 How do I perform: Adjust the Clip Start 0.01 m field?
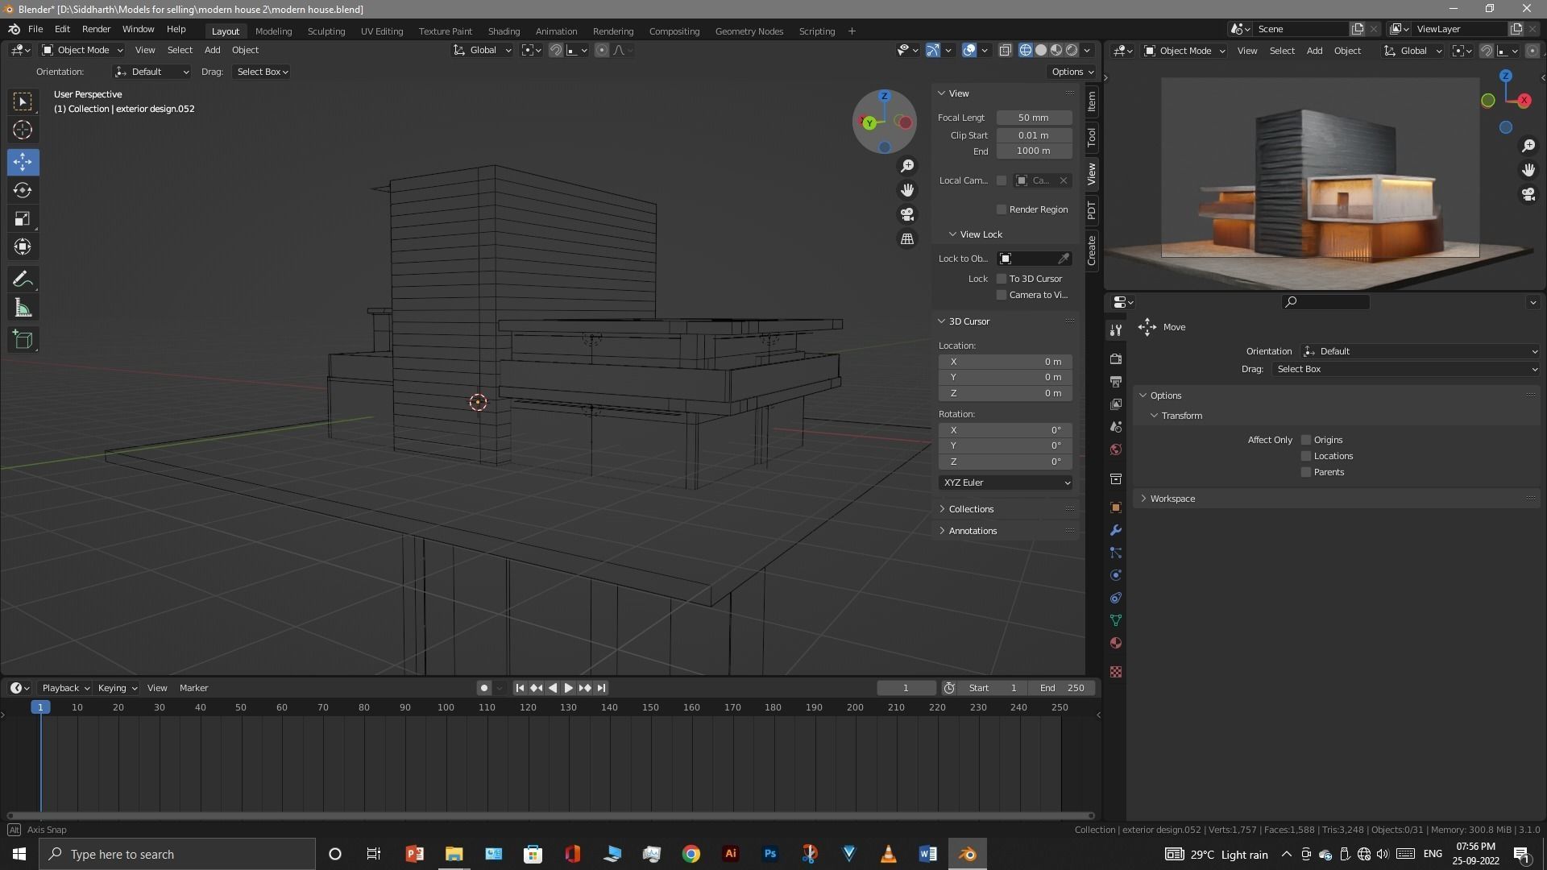pos(1034,135)
